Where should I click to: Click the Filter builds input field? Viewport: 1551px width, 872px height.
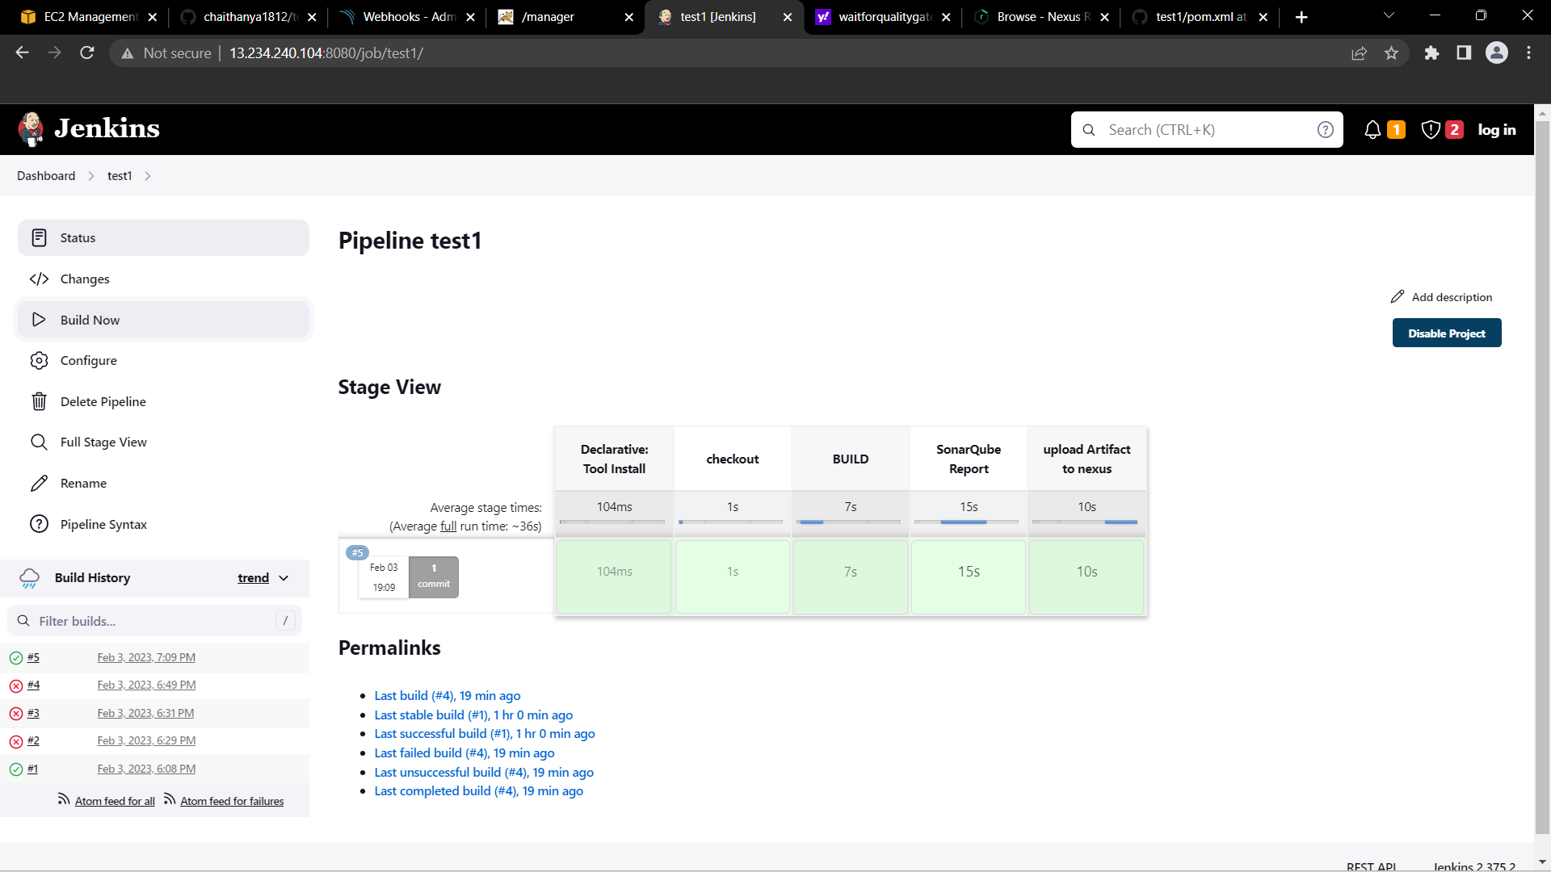tap(153, 621)
